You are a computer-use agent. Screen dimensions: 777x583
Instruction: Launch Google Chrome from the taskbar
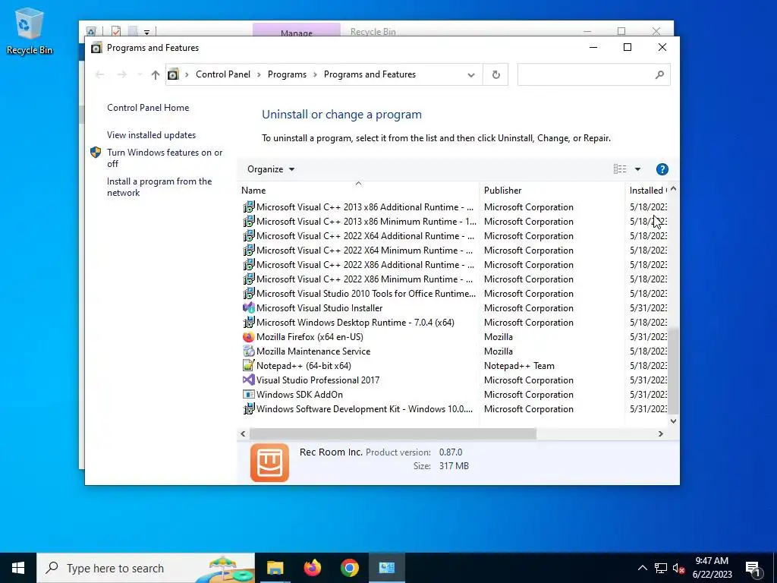(349, 568)
